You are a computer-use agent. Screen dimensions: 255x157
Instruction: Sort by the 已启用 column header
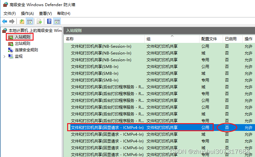click(232, 39)
